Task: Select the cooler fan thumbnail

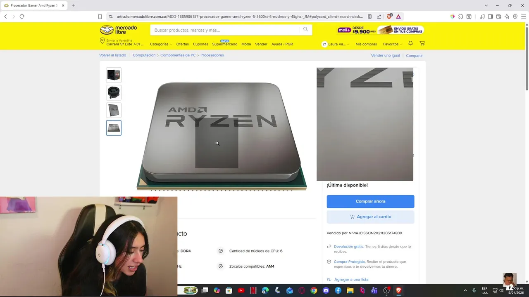Action: (114, 92)
